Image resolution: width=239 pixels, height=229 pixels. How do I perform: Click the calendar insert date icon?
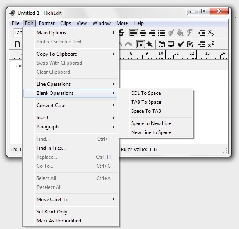[162, 45]
